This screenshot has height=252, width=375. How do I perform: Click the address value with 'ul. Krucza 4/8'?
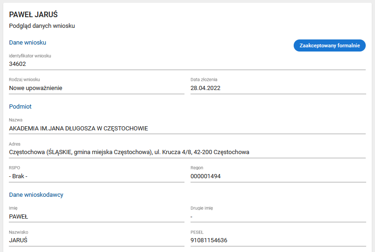click(129, 152)
